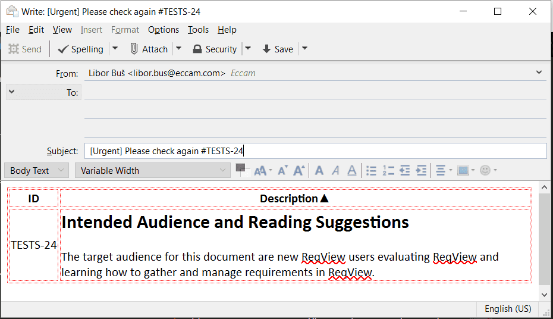Viewport: 553px width, 319px height.
Task: Apply numbered list formatting
Action: pyautogui.click(x=388, y=170)
